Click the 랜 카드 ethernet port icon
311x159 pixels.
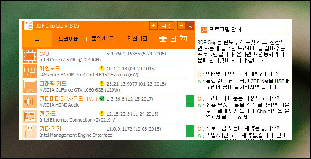[x=30, y=116]
